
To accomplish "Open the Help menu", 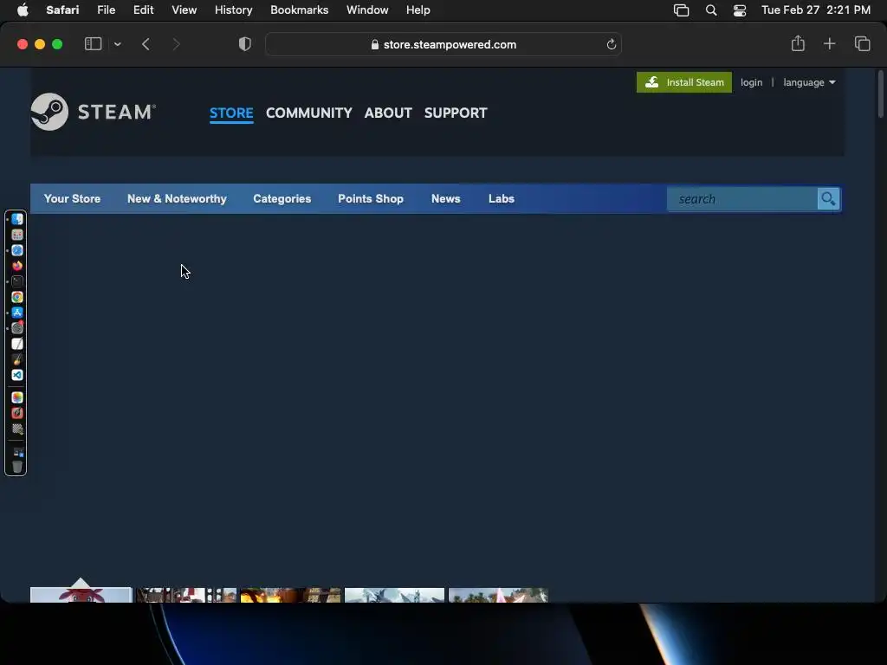I will pyautogui.click(x=418, y=10).
